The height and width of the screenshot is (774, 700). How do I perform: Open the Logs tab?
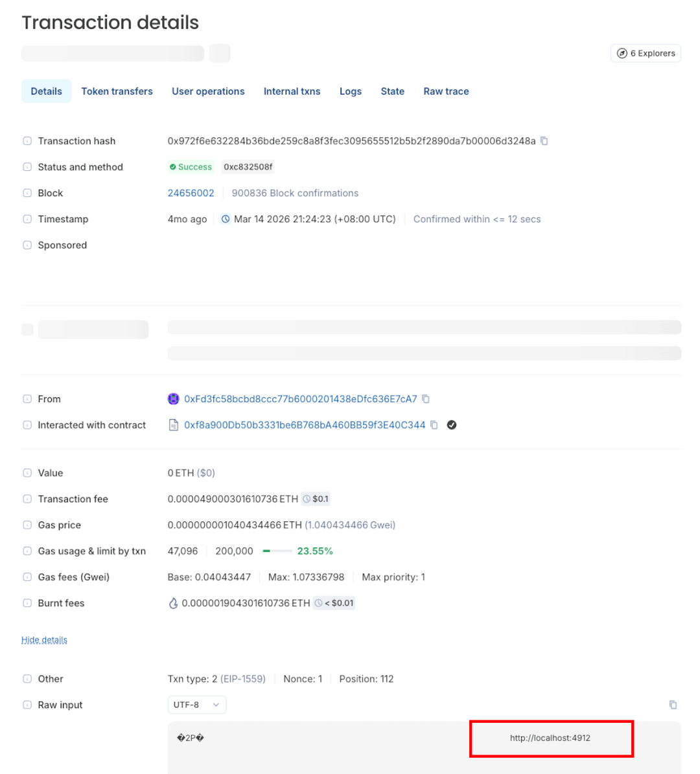tap(350, 91)
